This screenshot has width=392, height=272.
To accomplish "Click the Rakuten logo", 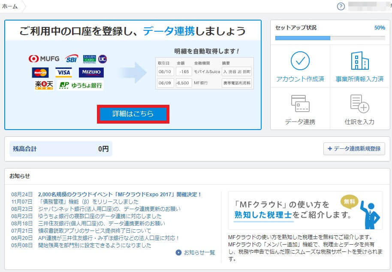I will point(44,85).
